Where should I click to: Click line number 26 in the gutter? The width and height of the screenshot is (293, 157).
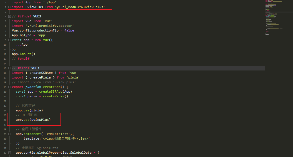tap(5, 120)
